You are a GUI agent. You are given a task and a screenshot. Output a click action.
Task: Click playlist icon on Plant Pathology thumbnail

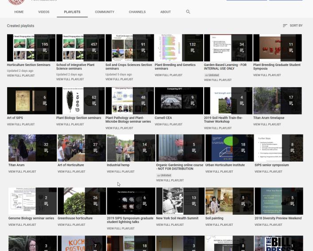(143, 103)
